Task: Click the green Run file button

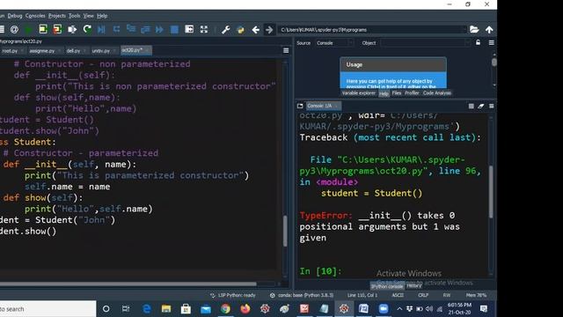Action: point(28,29)
